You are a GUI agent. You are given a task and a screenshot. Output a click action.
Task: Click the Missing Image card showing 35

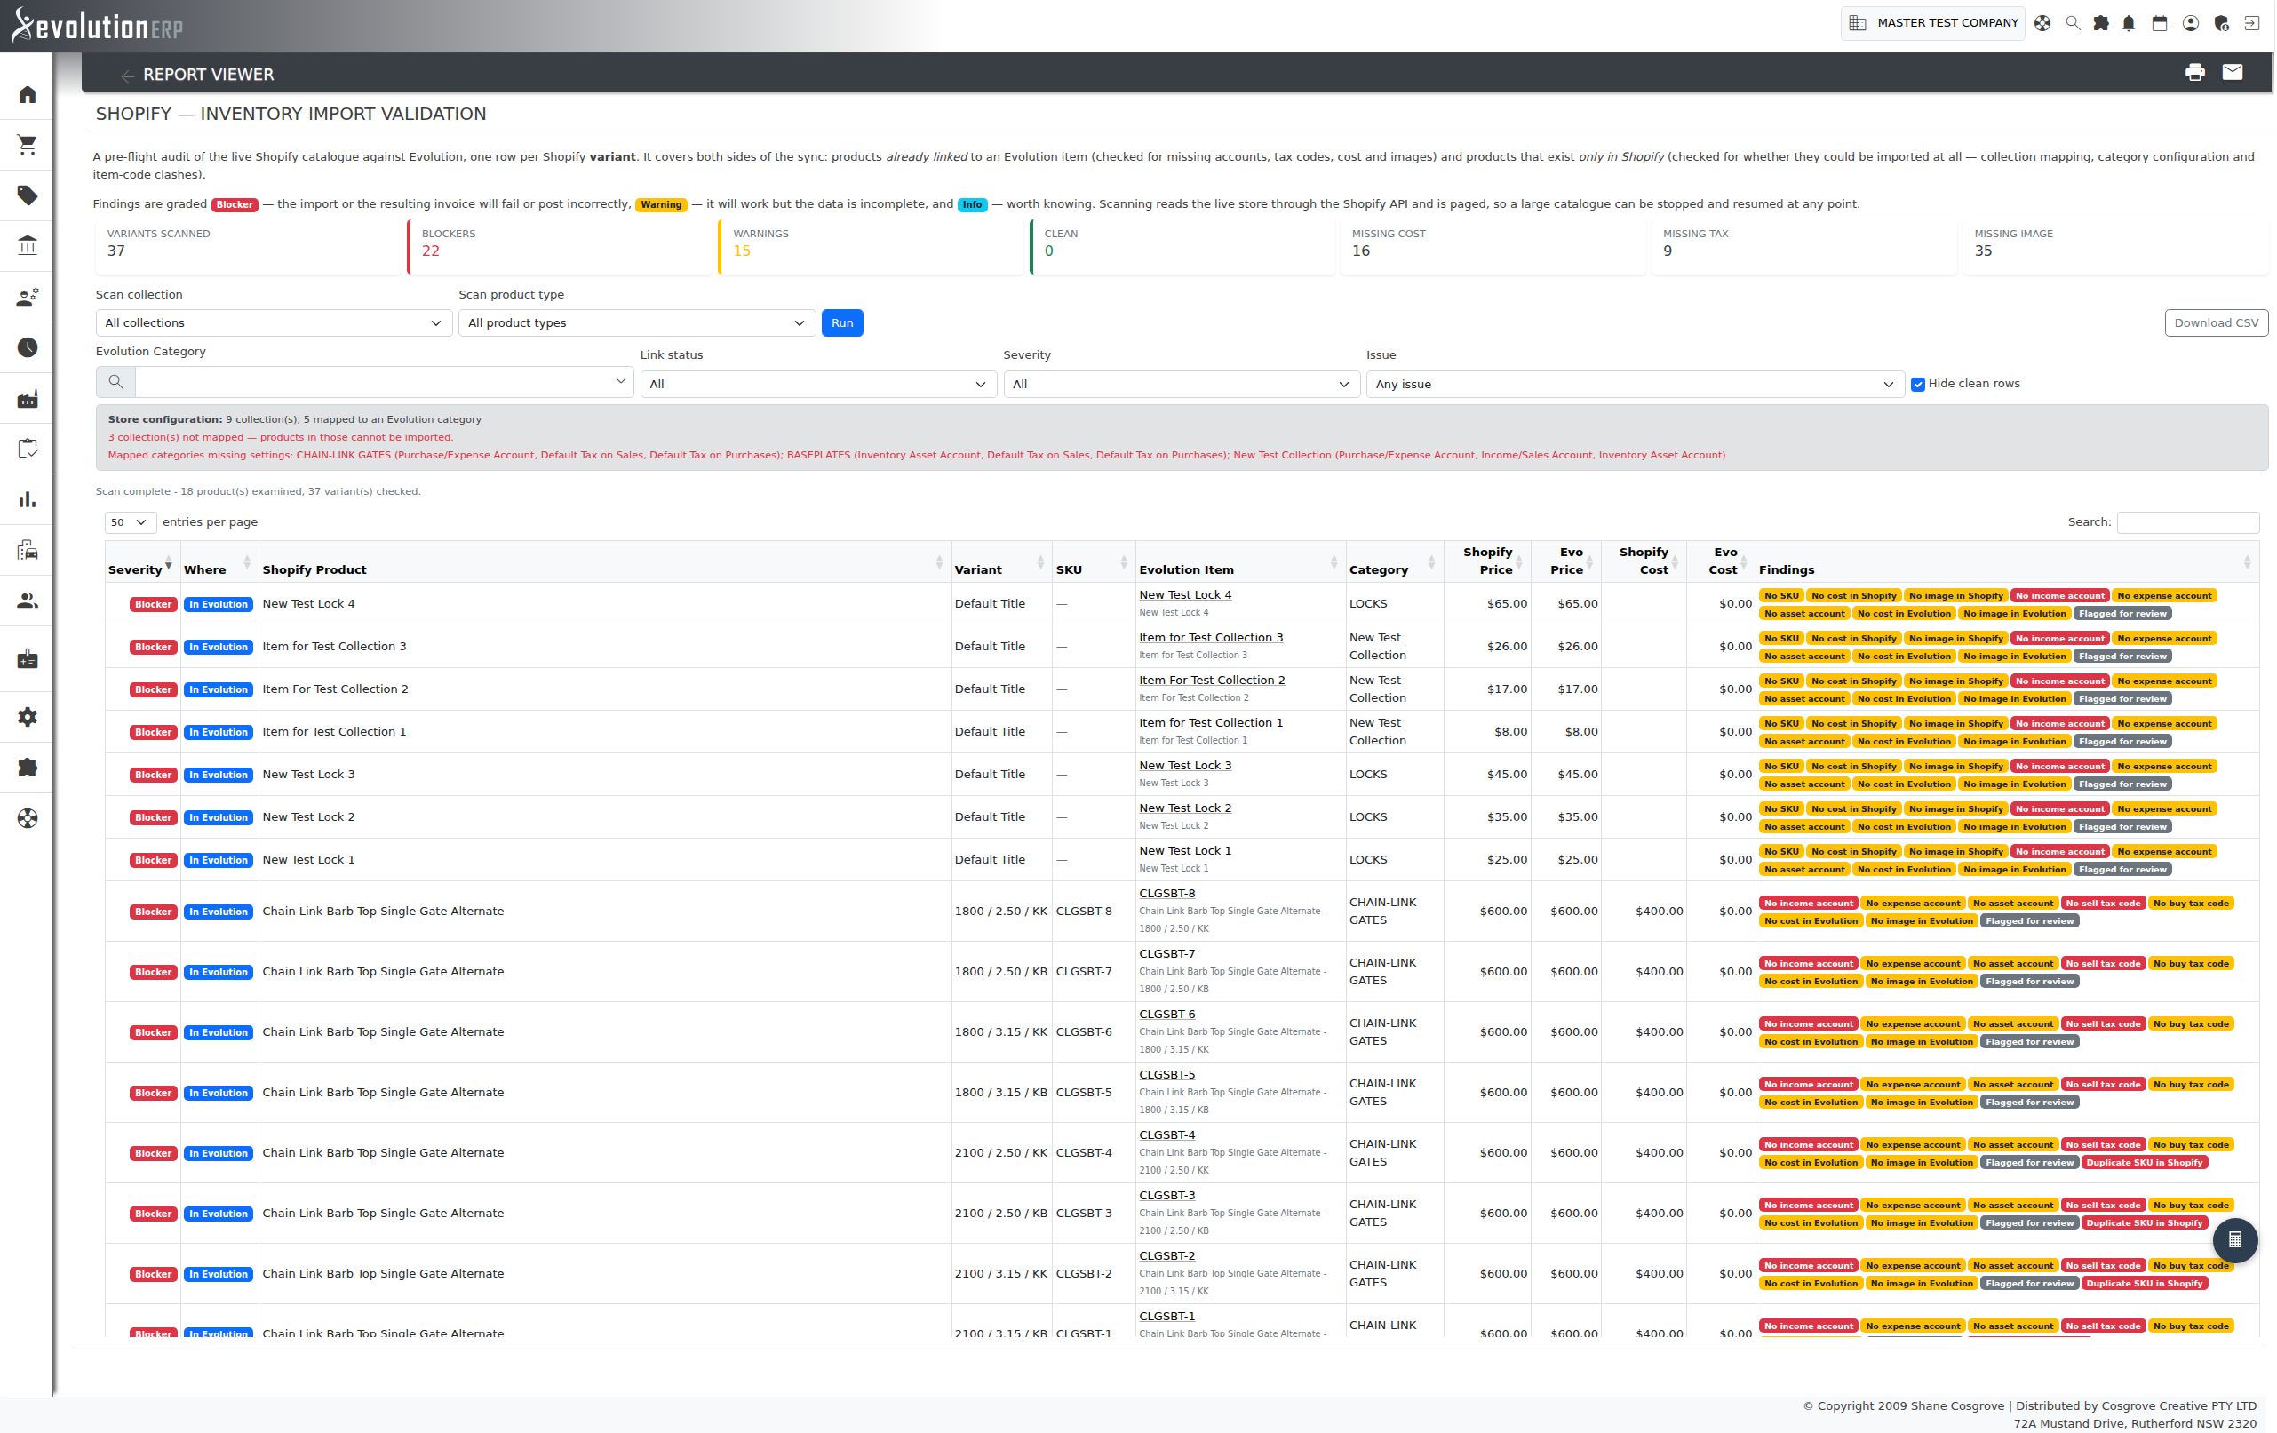[x=2114, y=246]
